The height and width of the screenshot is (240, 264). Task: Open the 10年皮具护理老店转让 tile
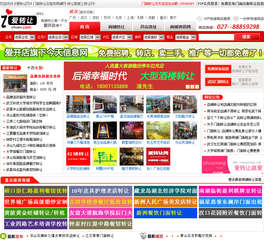click(101, 191)
